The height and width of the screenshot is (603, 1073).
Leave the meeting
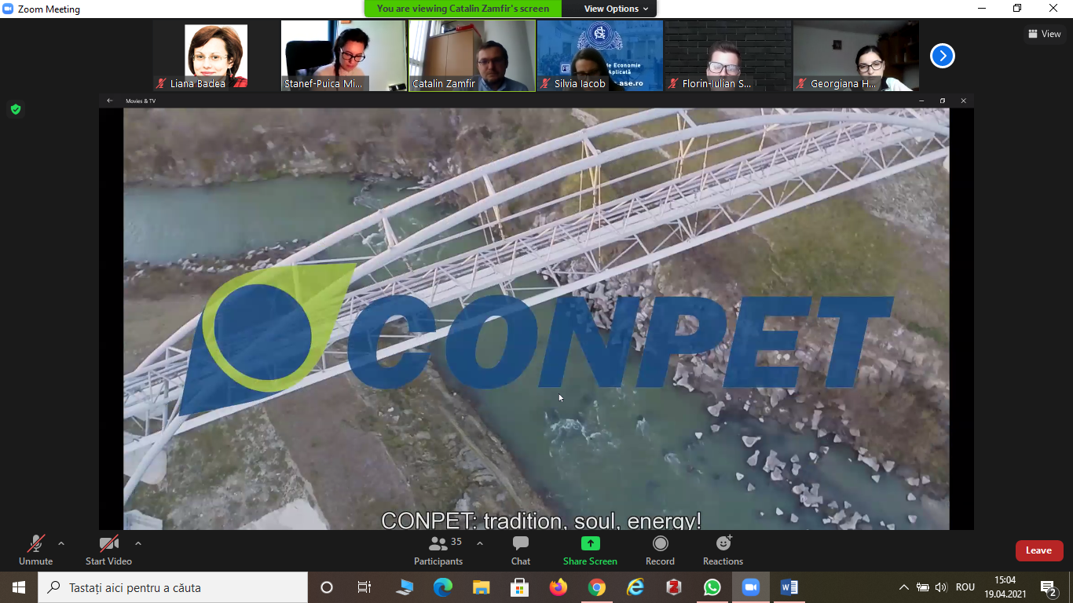pos(1038,550)
